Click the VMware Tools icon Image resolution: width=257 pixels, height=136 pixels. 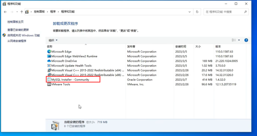(x=49, y=84)
